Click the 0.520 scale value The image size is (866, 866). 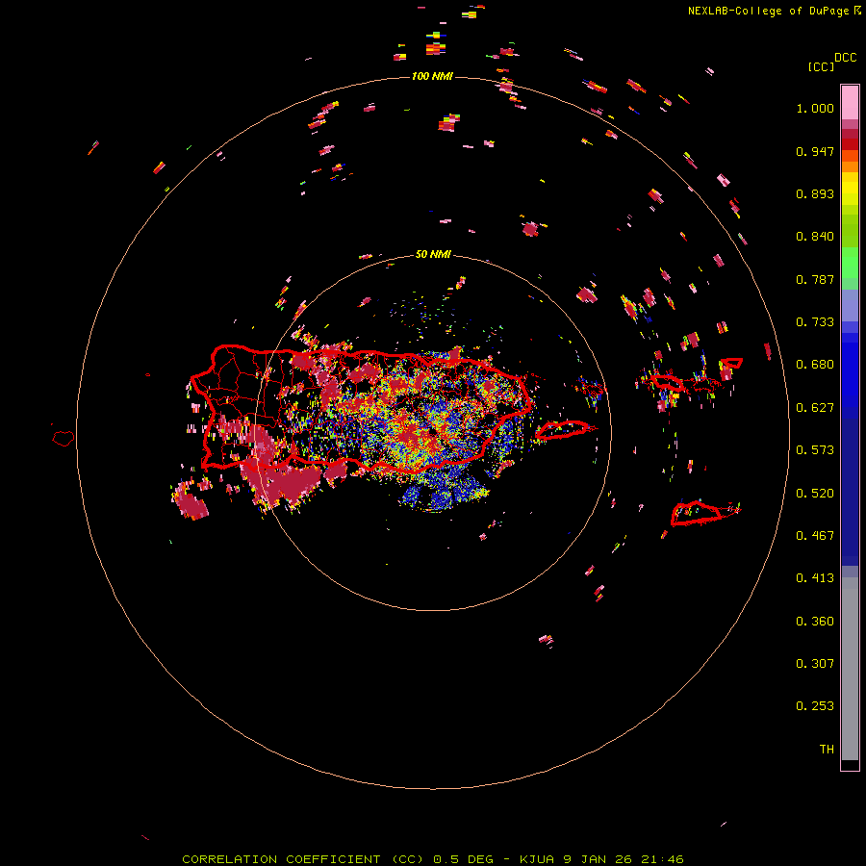pyautogui.click(x=815, y=494)
